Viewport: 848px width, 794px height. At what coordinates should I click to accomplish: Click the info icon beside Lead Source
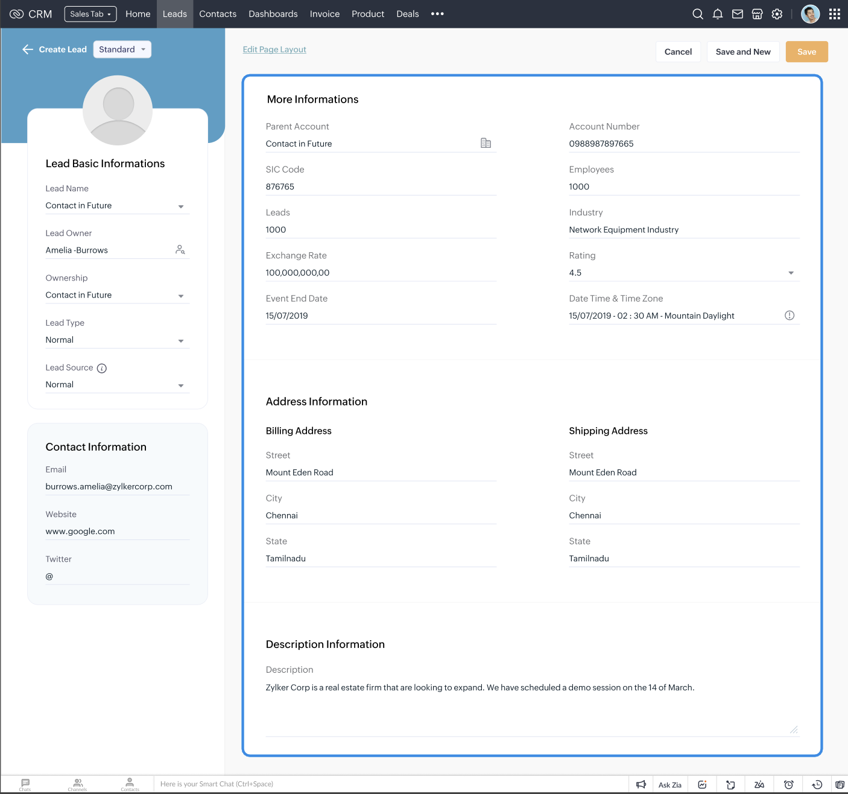click(x=101, y=367)
